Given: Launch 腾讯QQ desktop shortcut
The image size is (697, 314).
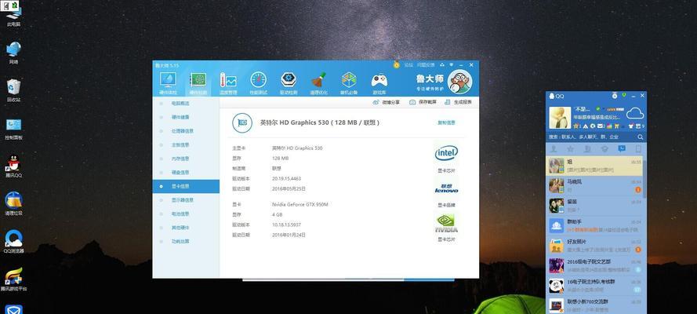Looking at the screenshot, I should click(13, 166).
